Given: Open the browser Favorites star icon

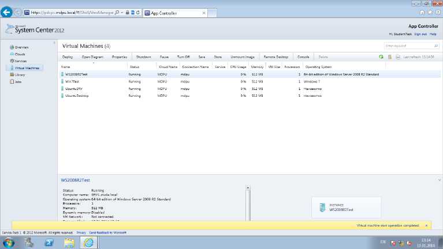Looking at the screenshot, I should click(430, 13).
